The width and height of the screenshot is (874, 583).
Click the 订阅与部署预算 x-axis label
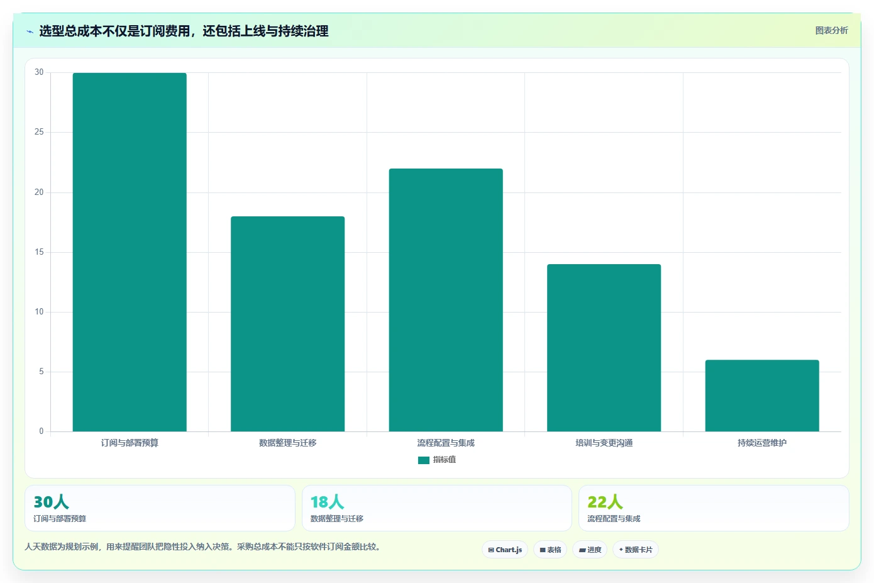(x=130, y=443)
